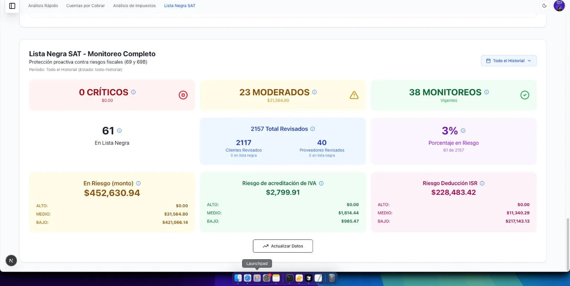Toggle the sidebar panel icon

pyautogui.click(x=12, y=6)
